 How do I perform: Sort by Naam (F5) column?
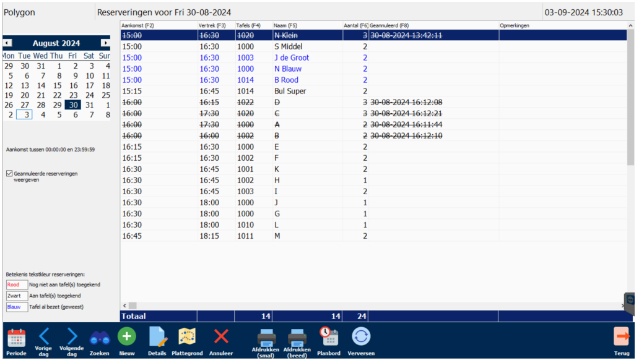point(308,25)
